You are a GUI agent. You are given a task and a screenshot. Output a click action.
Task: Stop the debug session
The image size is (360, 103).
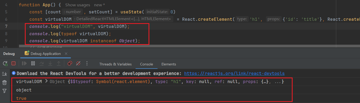pyautogui.click(x=13, y=63)
